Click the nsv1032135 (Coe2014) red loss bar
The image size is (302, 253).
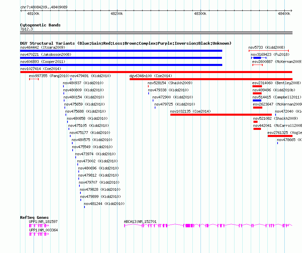(x=221, y=115)
